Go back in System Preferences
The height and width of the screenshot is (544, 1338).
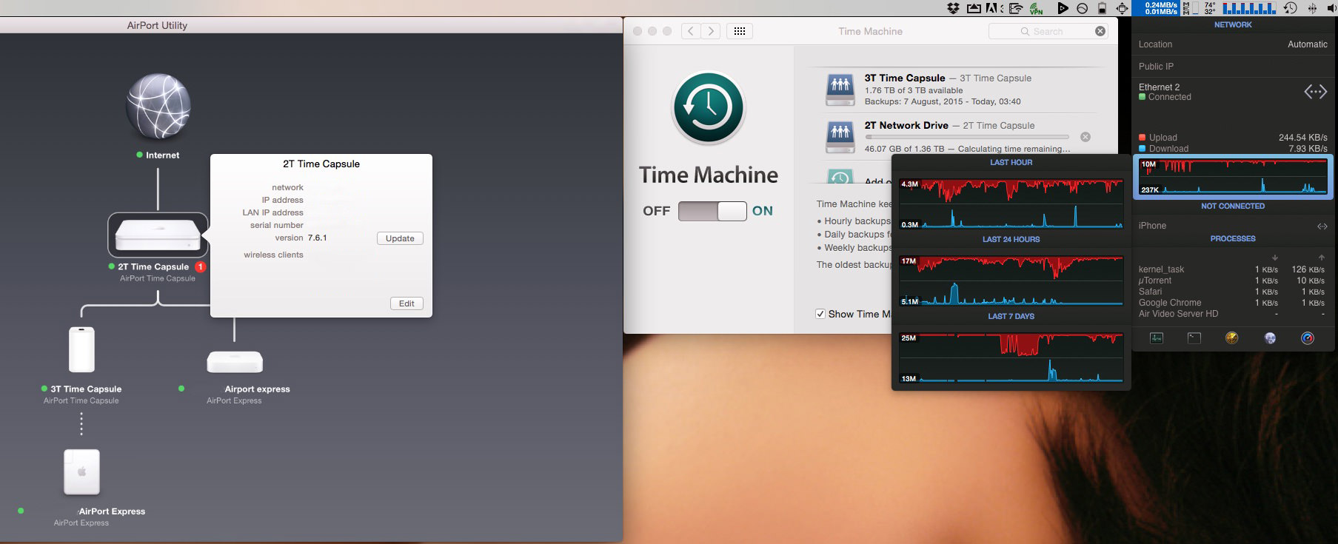click(x=690, y=31)
